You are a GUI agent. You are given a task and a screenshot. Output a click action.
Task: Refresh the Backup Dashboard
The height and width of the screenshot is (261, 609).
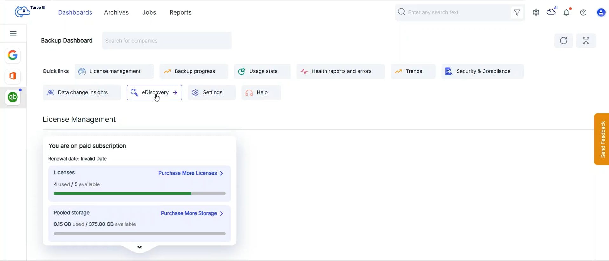point(564,41)
